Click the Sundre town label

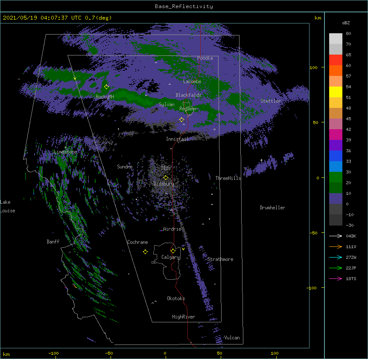pos(125,167)
